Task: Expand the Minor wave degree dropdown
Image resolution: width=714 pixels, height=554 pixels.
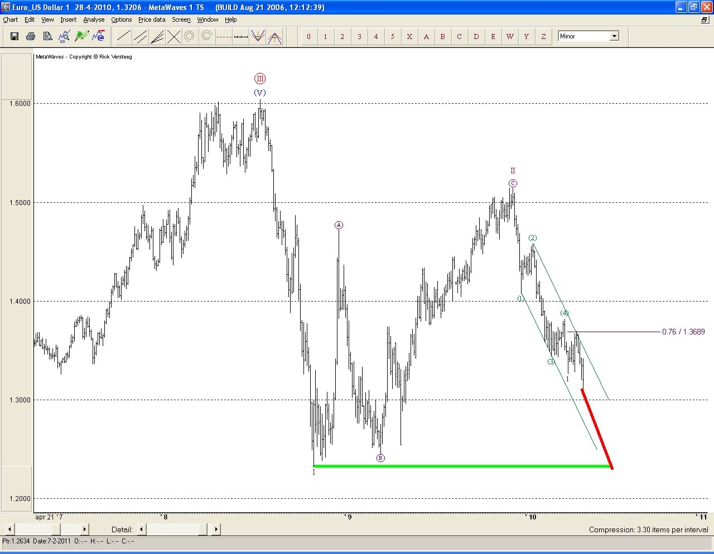Action: coord(614,36)
